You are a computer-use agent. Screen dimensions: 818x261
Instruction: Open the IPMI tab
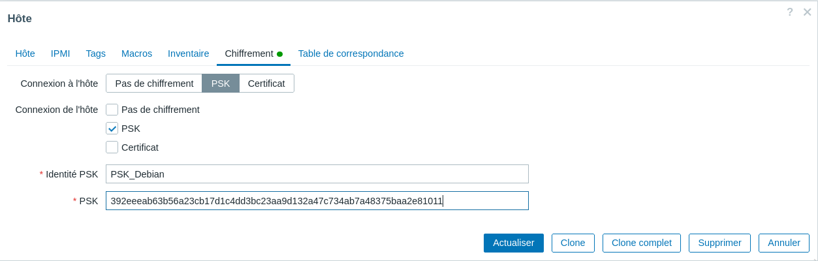(60, 54)
